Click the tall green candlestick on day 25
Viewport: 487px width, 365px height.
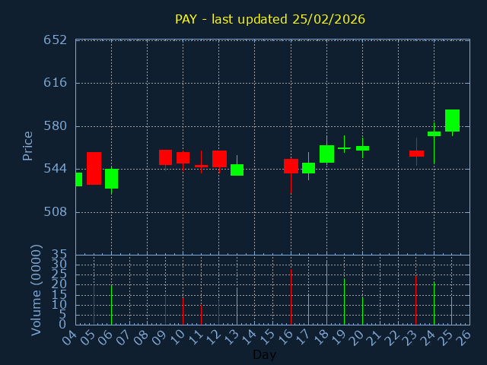click(x=452, y=120)
